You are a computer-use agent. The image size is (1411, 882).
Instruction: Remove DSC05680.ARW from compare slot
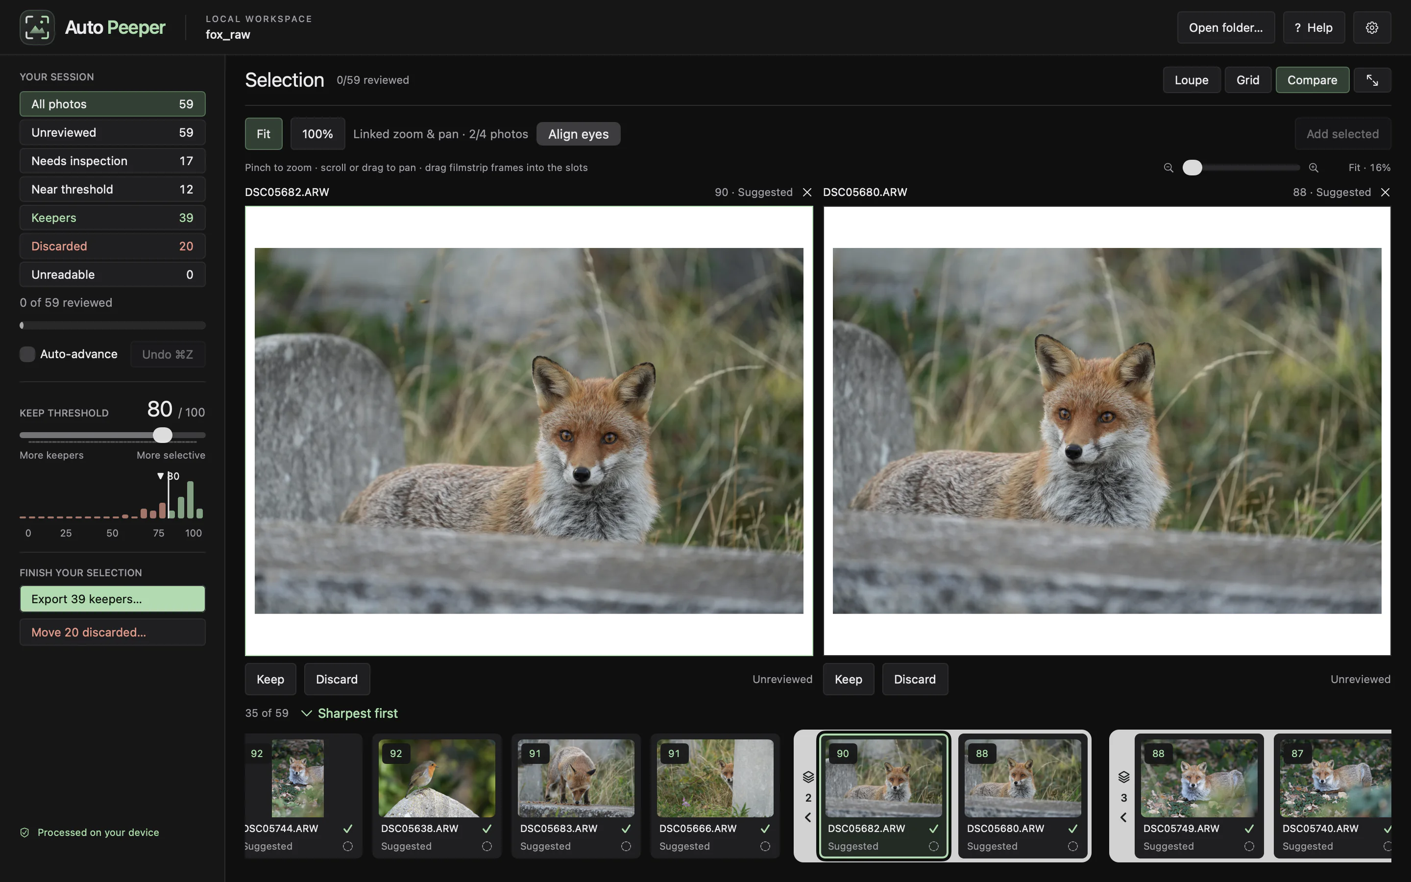pyautogui.click(x=1386, y=193)
